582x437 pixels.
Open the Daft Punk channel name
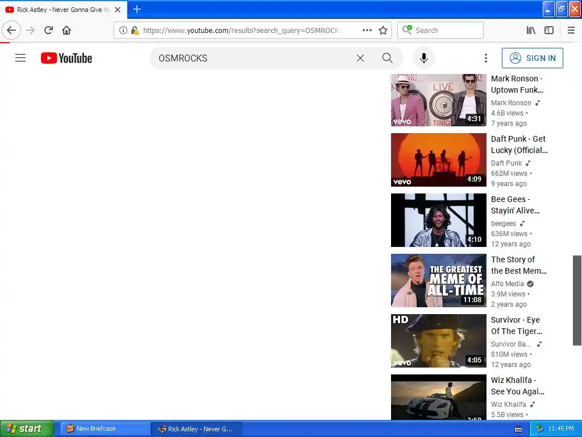pyautogui.click(x=506, y=163)
